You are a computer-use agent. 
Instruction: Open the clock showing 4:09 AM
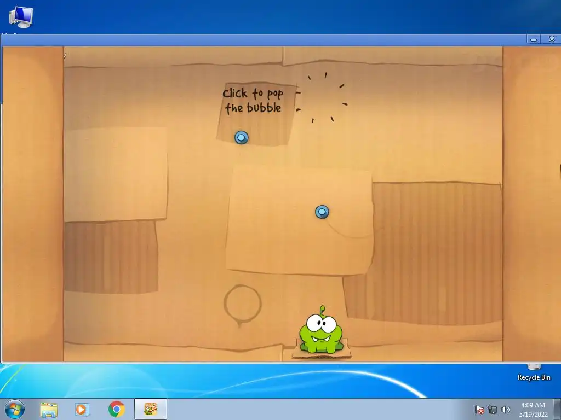(533, 410)
